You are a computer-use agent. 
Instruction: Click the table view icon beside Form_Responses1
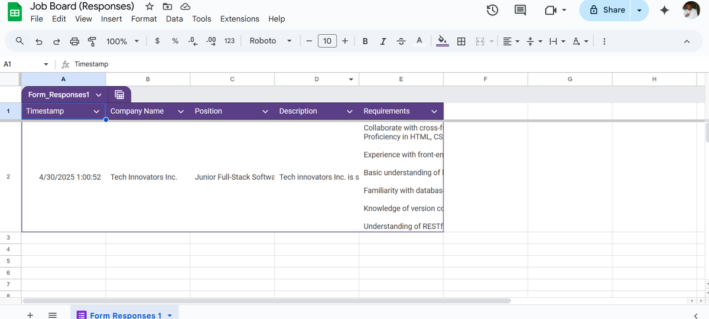tap(119, 95)
